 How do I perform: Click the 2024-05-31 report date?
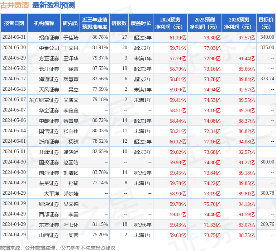[x=14, y=37]
